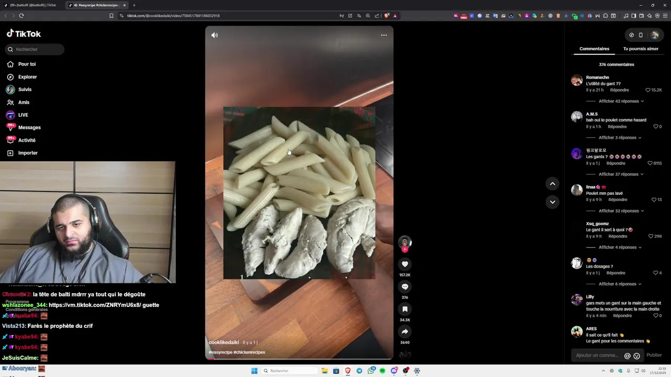Click the cooklikedaiki username on video
This screenshot has height=377, width=671.
point(224,342)
